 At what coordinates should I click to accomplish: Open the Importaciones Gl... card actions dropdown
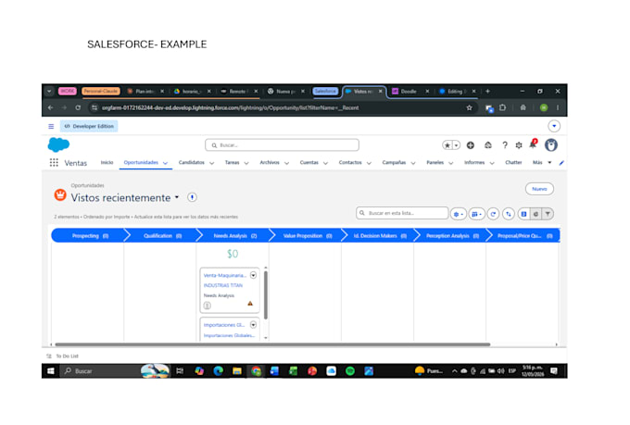coord(253,325)
